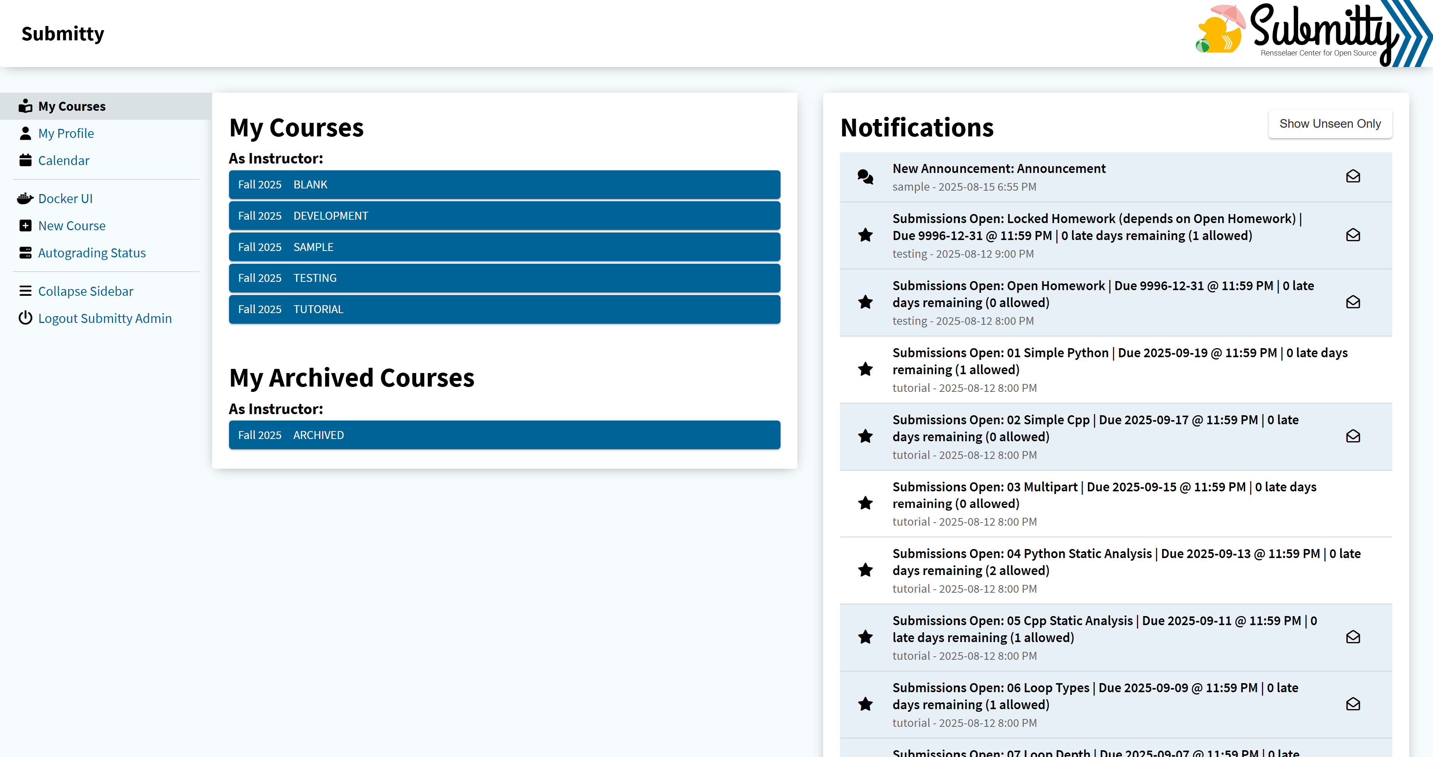The height and width of the screenshot is (757, 1433).
Task: Mark 06 Loop Types notification as seen
Action: (x=1353, y=704)
